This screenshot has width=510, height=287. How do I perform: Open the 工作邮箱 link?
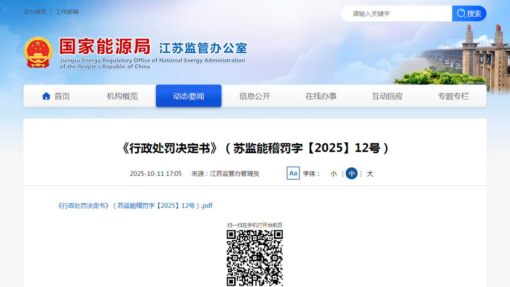[67, 12]
